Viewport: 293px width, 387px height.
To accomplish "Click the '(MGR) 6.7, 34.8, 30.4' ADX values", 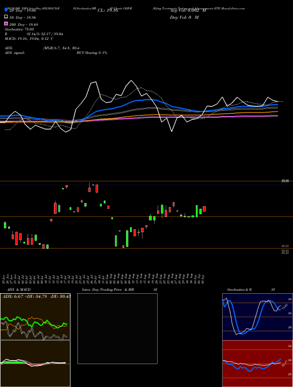I will (61, 48).
